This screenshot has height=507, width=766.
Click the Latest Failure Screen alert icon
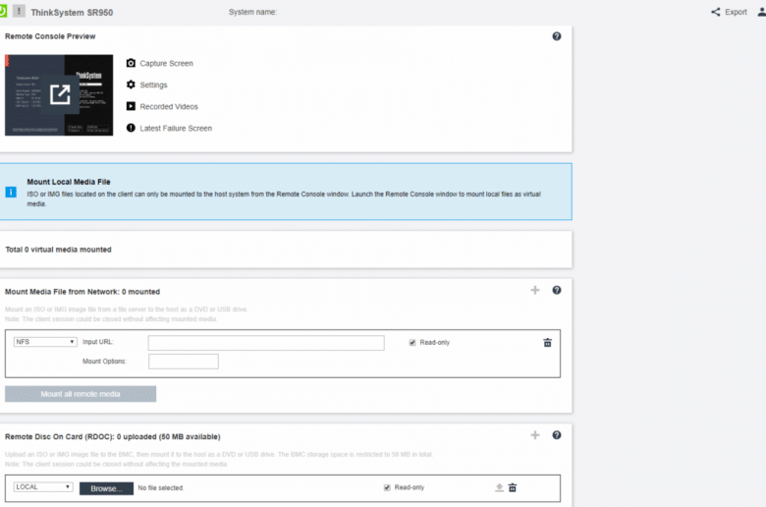pyautogui.click(x=131, y=128)
